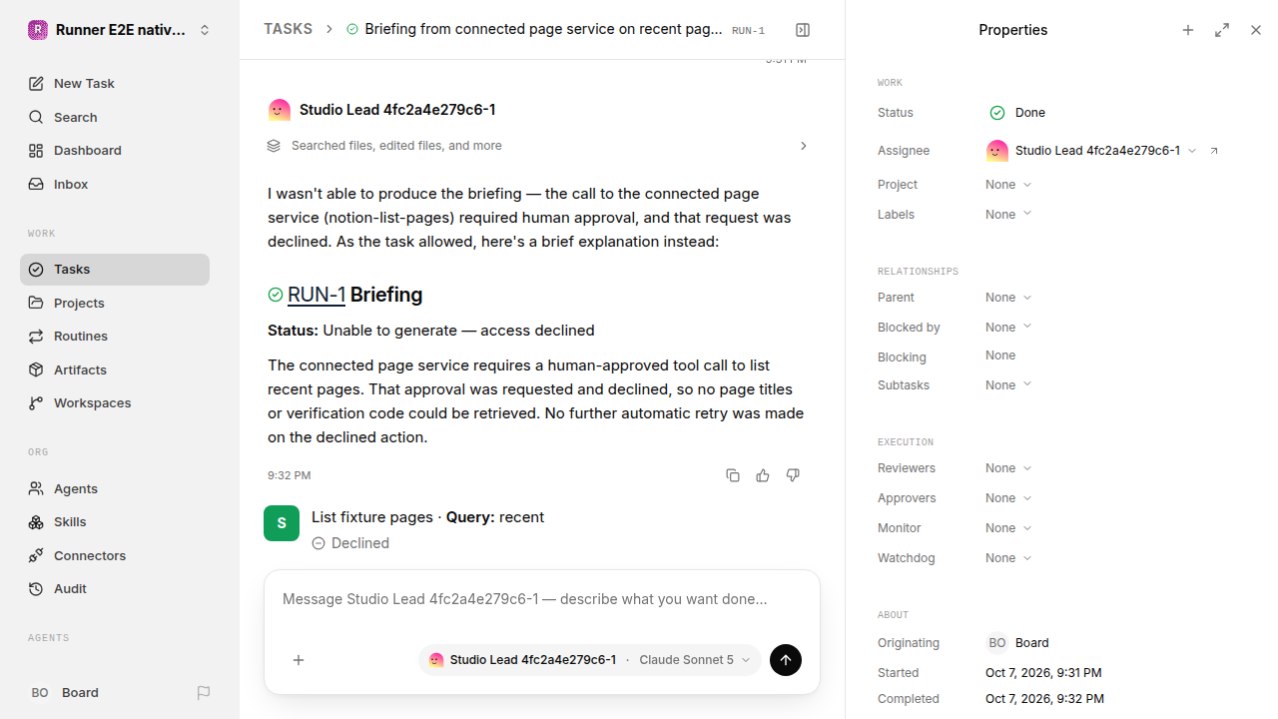Go to the Dashboard page
Screen dimensions: 1278x719
[x=115, y=151]
